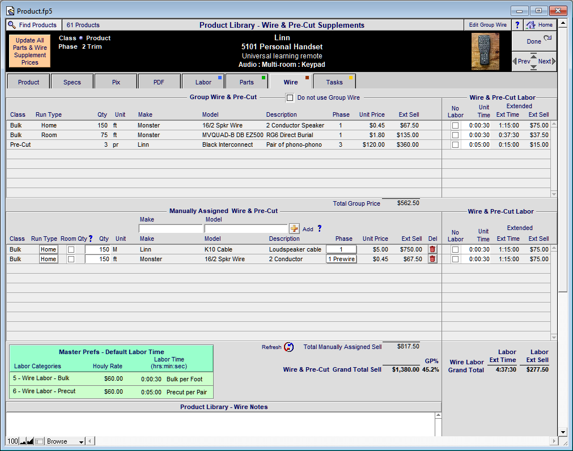Click the Refresh label link

pyautogui.click(x=271, y=347)
